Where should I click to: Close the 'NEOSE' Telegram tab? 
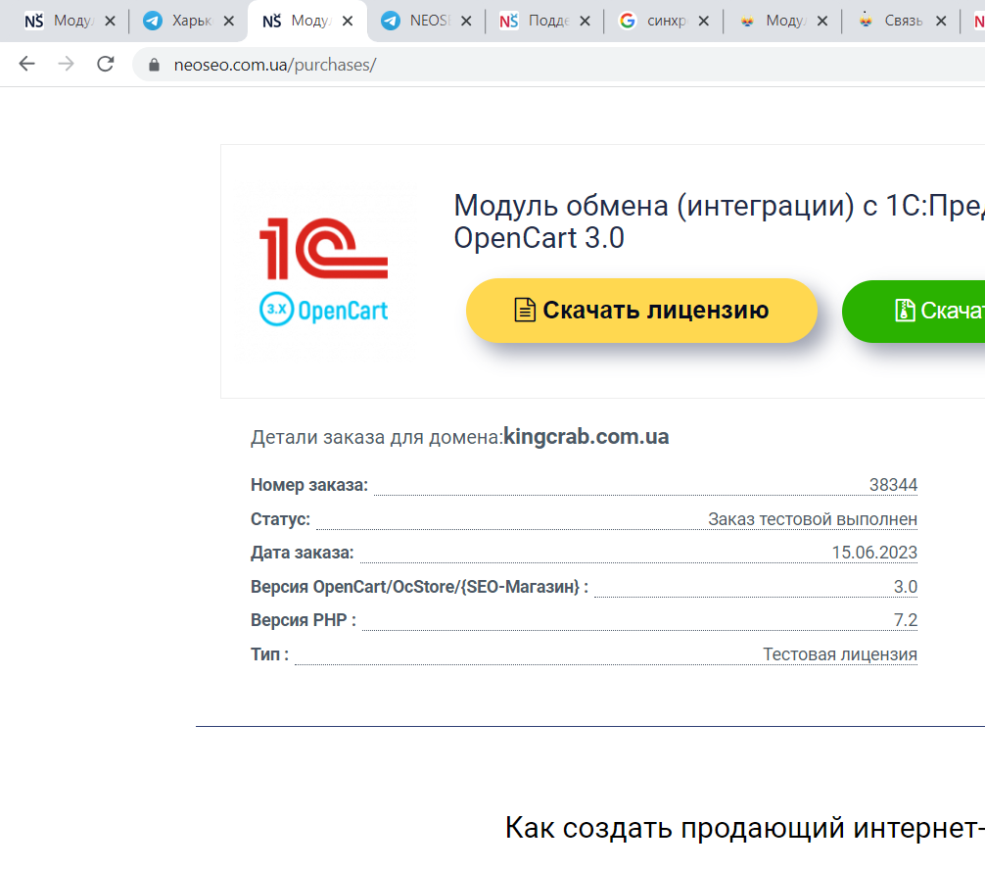coord(466,22)
